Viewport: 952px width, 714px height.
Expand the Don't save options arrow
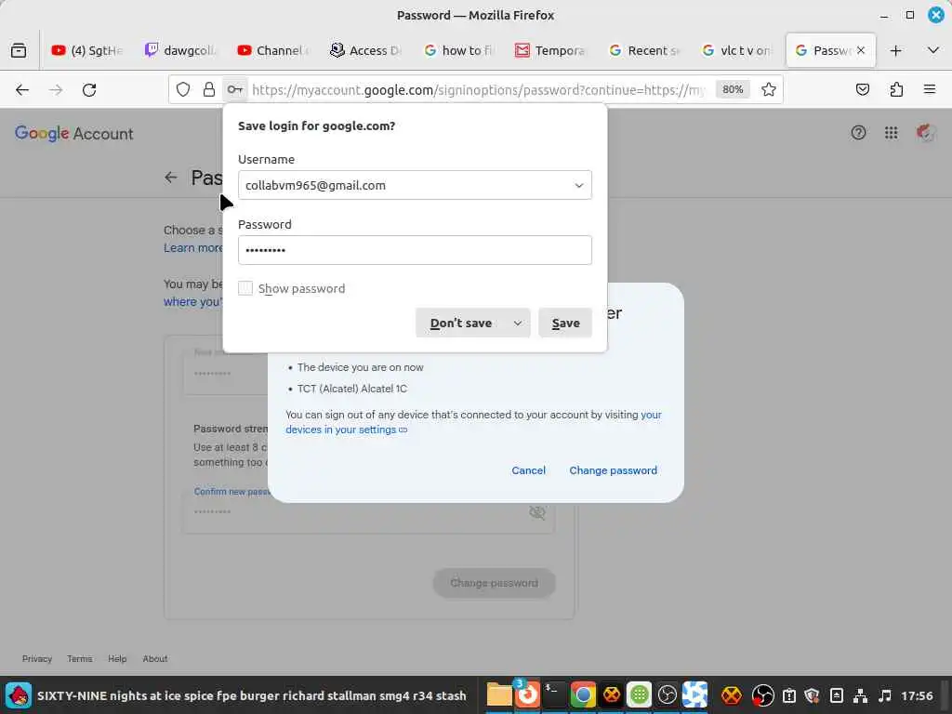[x=517, y=323]
